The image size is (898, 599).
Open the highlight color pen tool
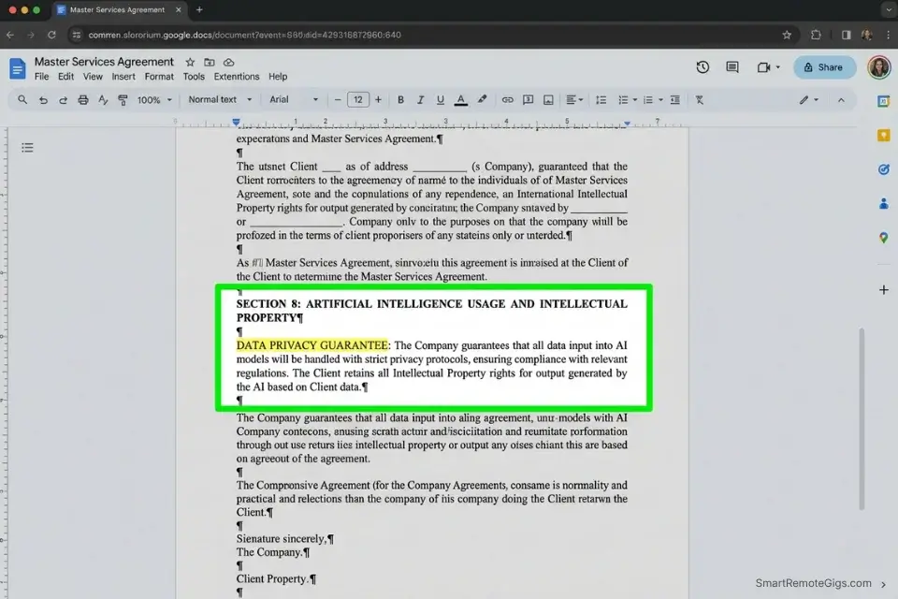coord(483,100)
